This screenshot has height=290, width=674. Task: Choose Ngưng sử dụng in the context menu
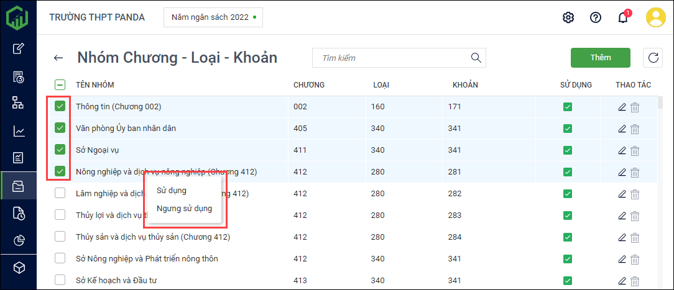(x=184, y=209)
